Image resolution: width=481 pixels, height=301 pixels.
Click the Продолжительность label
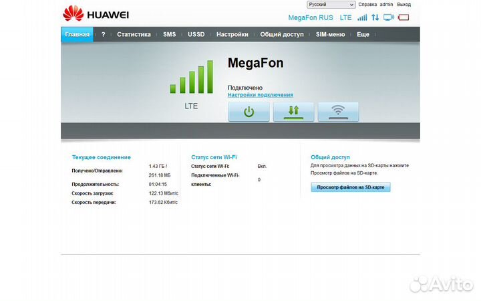click(95, 185)
